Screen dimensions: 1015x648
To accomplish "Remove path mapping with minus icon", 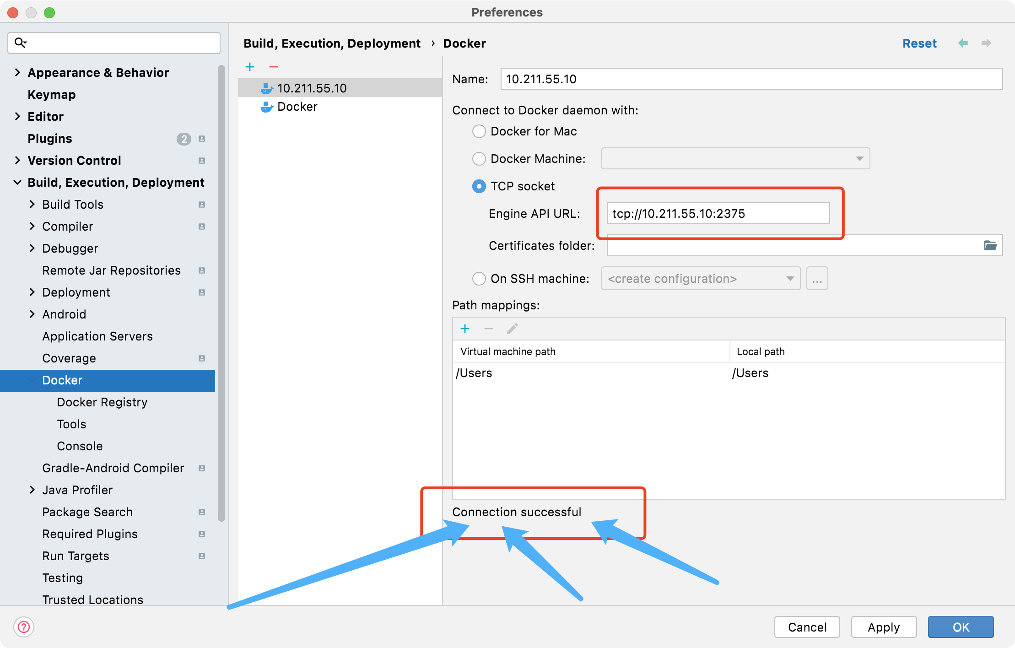I will (x=489, y=329).
